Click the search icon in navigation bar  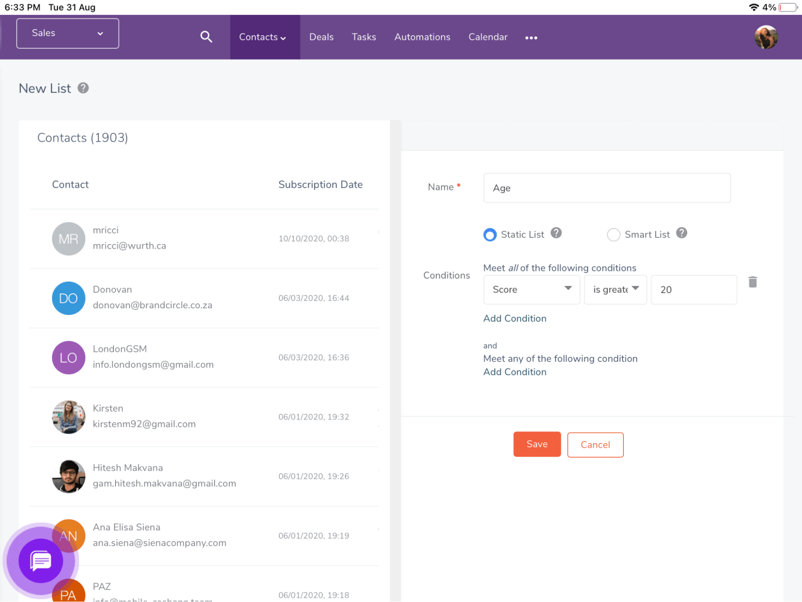point(206,37)
